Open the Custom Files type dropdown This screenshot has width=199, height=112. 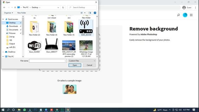(x=82, y=61)
